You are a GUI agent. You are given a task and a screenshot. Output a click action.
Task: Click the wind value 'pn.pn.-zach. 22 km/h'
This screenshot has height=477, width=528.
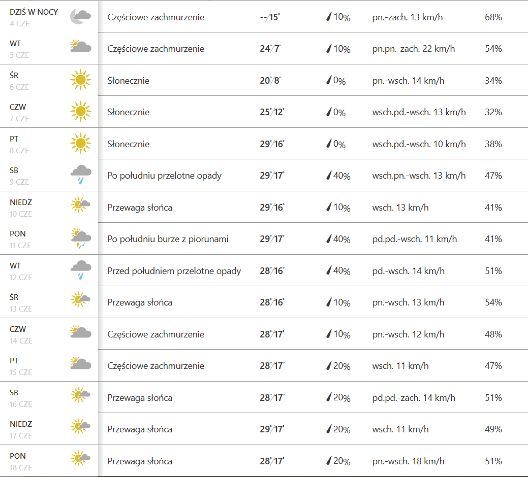coord(413,49)
